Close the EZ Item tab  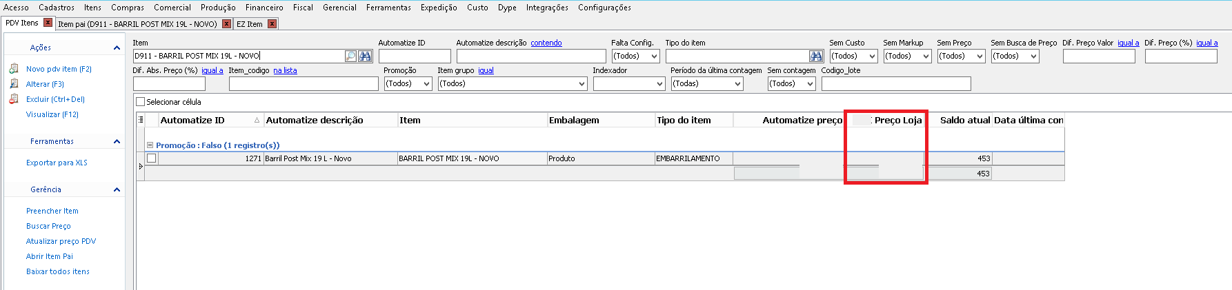[x=272, y=23]
